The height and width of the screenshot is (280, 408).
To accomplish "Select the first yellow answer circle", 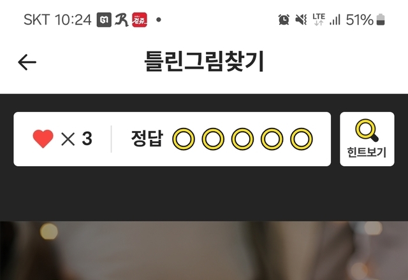I will click(x=184, y=139).
